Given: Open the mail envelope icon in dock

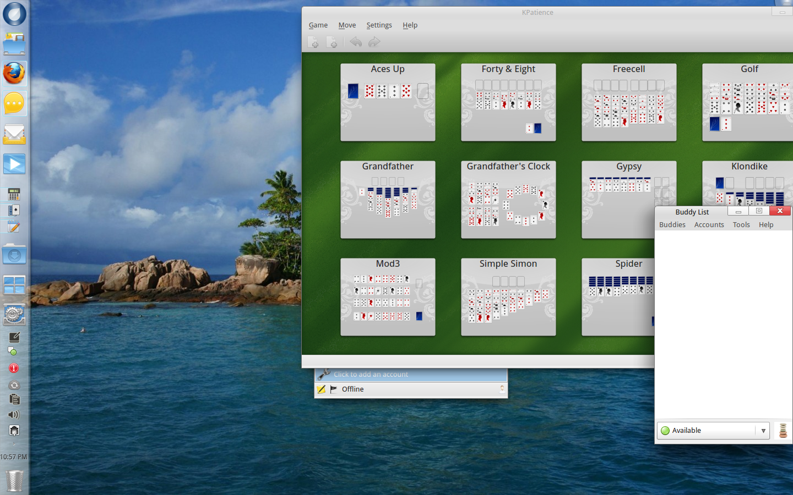Looking at the screenshot, I should click(14, 134).
